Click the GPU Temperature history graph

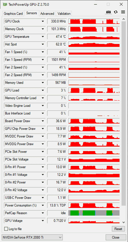click(94, 37)
